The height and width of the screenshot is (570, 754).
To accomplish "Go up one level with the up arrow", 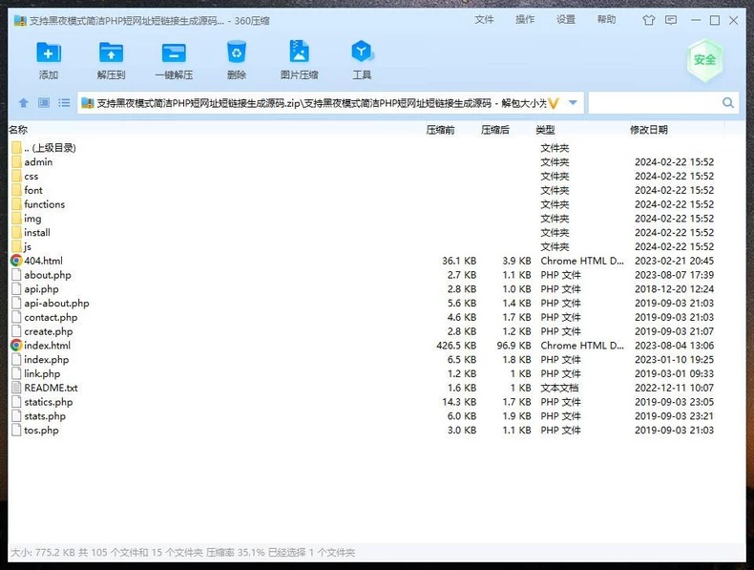I will point(24,103).
